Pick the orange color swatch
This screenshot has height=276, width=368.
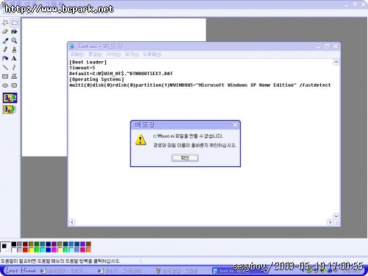click(x=88, y=250)
